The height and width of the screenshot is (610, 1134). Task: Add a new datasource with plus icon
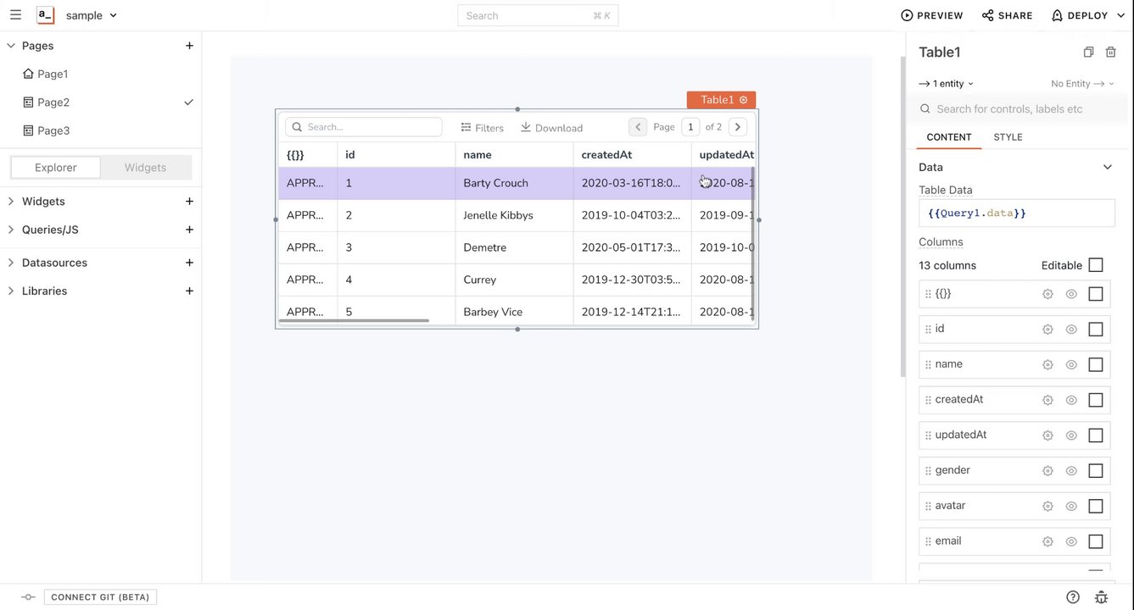[x=189, y=263]
